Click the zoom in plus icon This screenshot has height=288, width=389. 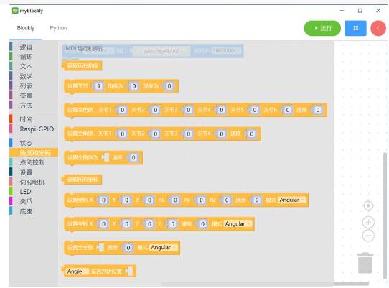368,222
